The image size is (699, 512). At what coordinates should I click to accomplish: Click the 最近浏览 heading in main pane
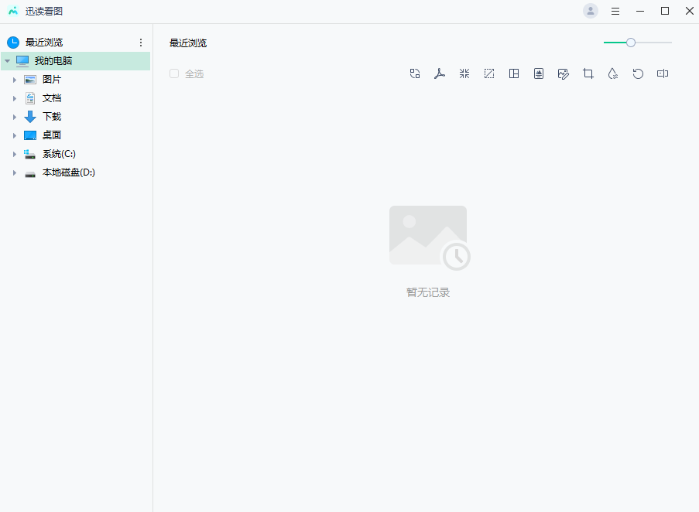tap(188, 43)
